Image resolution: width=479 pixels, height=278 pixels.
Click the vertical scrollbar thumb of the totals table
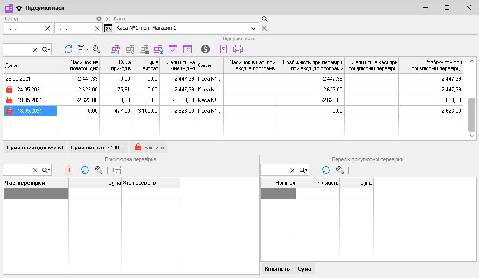coord(472,115)
